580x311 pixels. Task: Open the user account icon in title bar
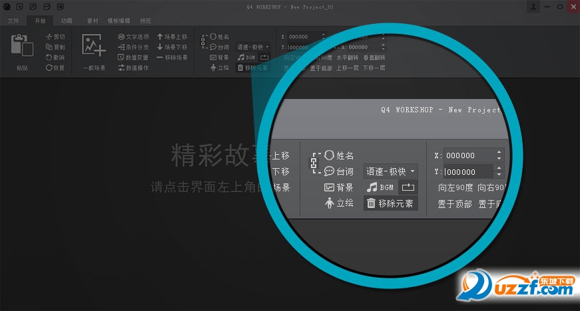pos(533,7)
